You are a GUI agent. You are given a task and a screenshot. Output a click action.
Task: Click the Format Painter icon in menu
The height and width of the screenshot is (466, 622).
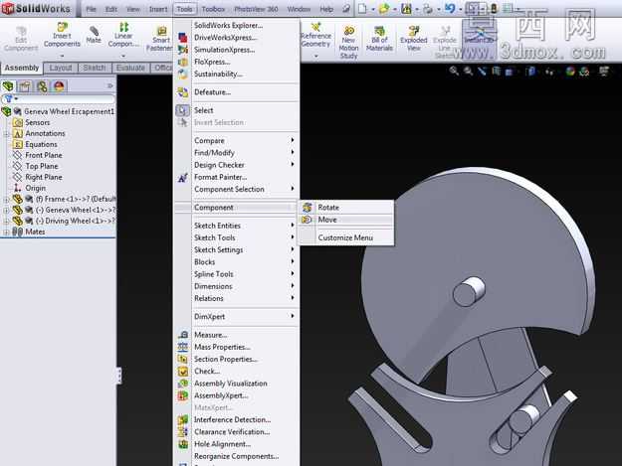pyautogui.click(x=183, y=178)
